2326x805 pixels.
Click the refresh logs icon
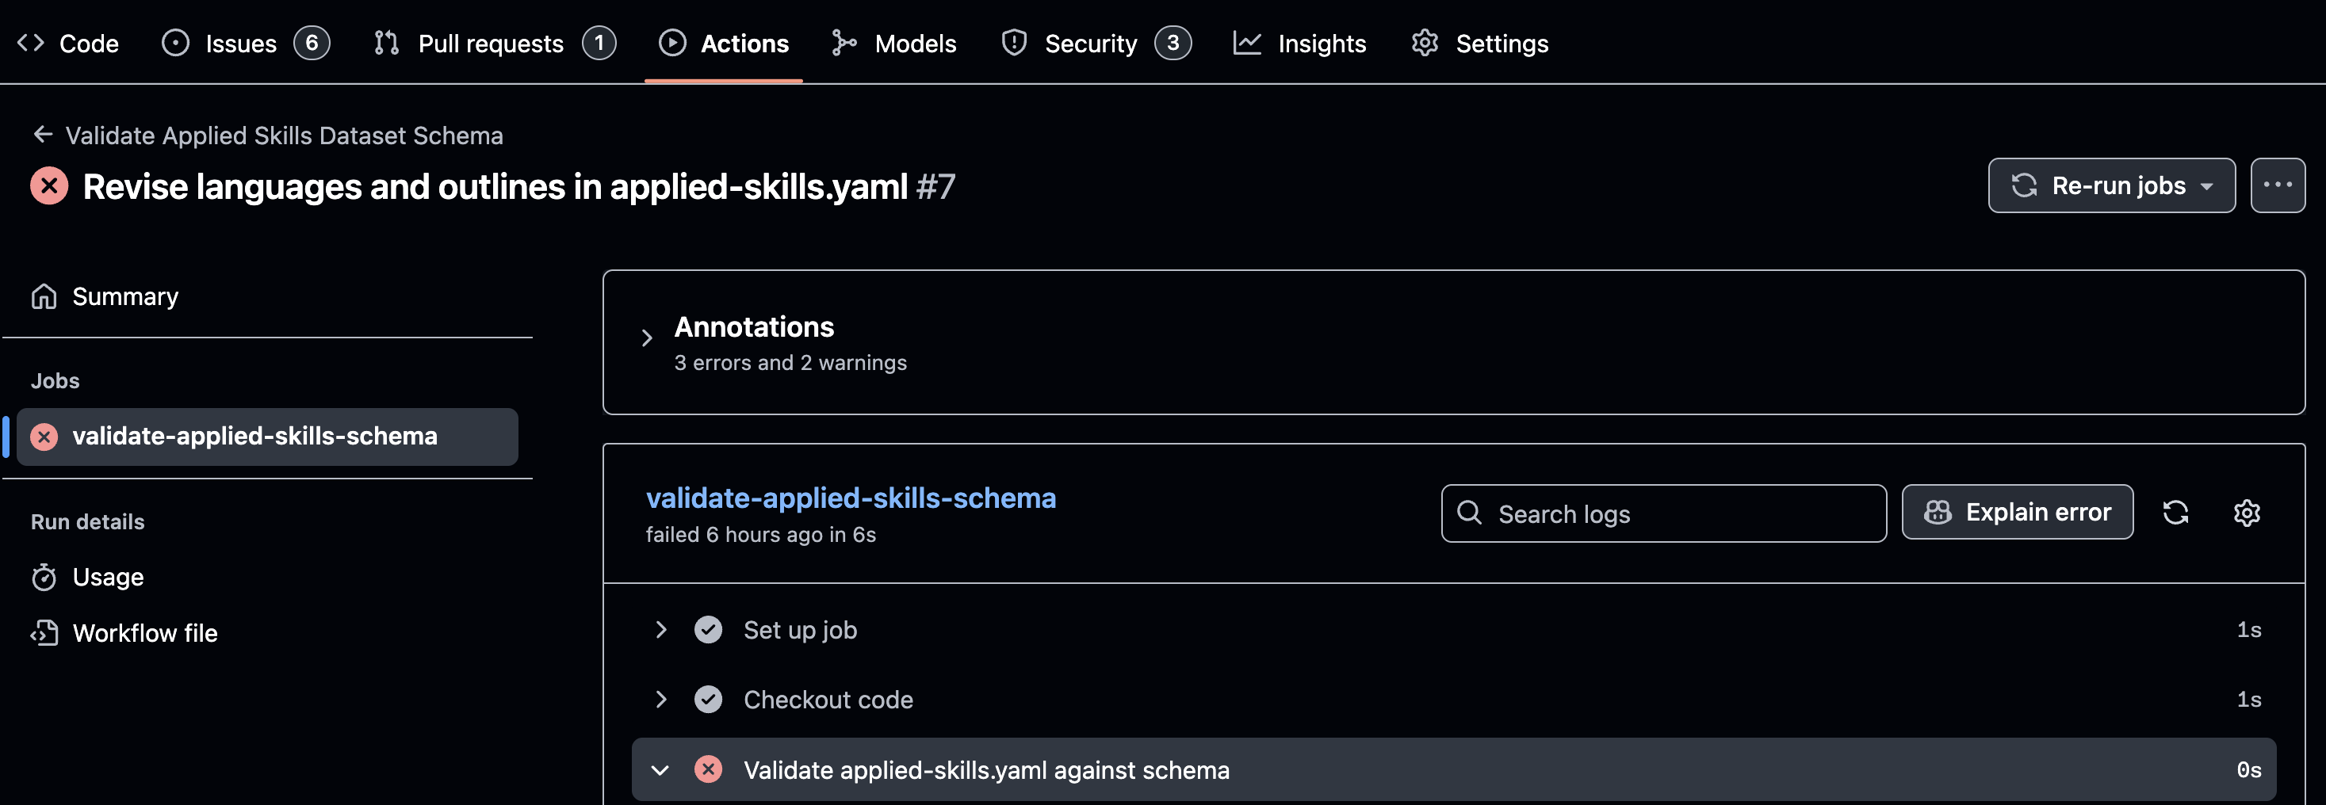pyautogui.click(x=2175, y=513)
